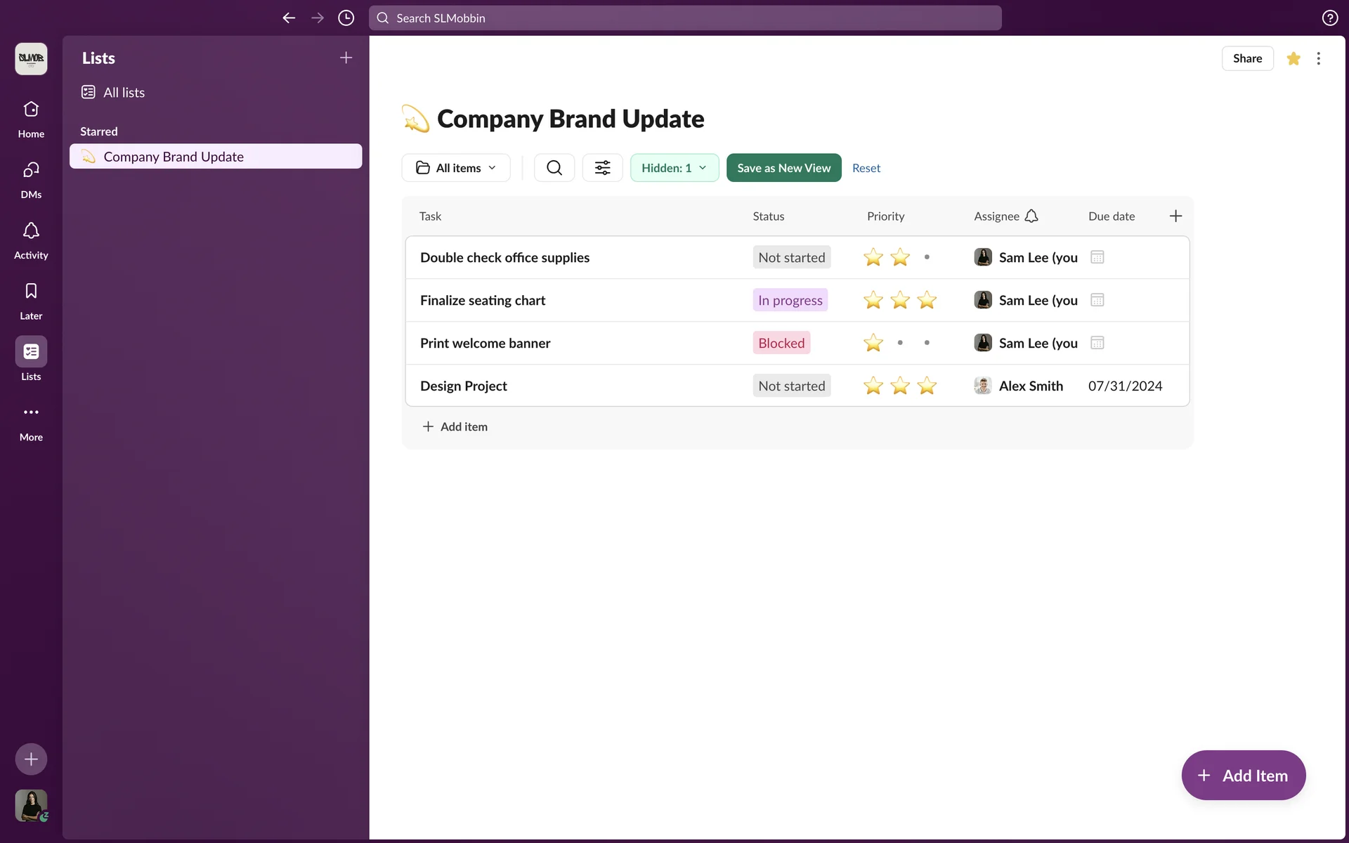Click the history clock icon
Image resolution: width=1349 pixels, height=843 pixels.
[x=346, y=18]
